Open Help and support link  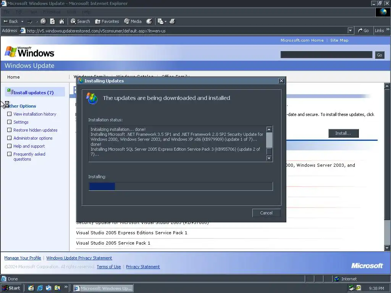pos(29,146)
